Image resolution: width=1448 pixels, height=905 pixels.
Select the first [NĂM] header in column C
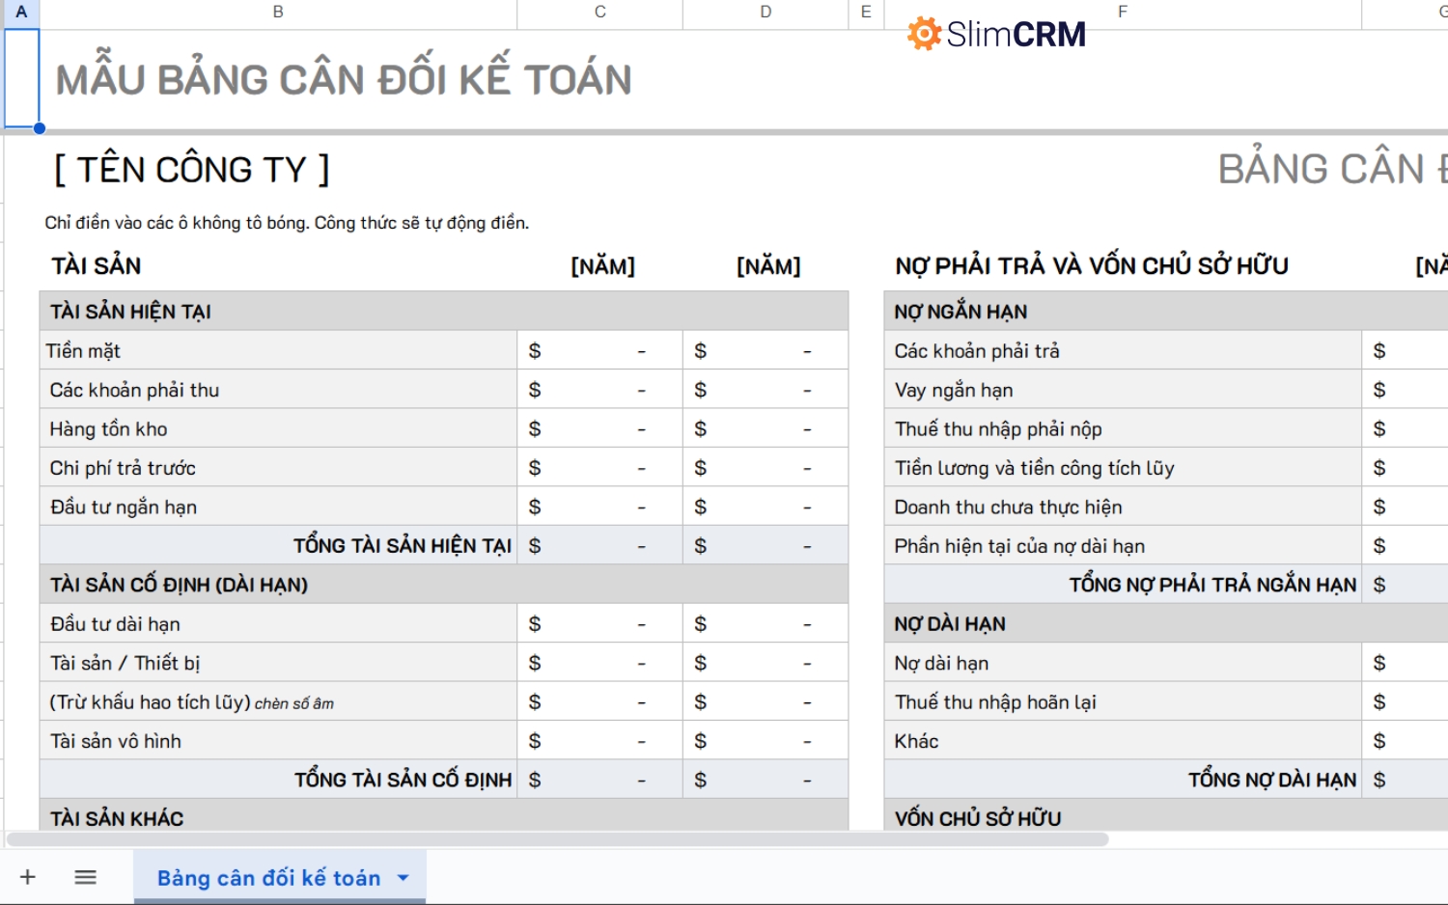click(x=602, y=266)
